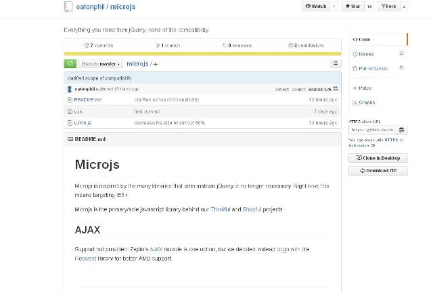Click the eatonphil avatar in commit row
The image size is (433, 293).
point(70,89)
